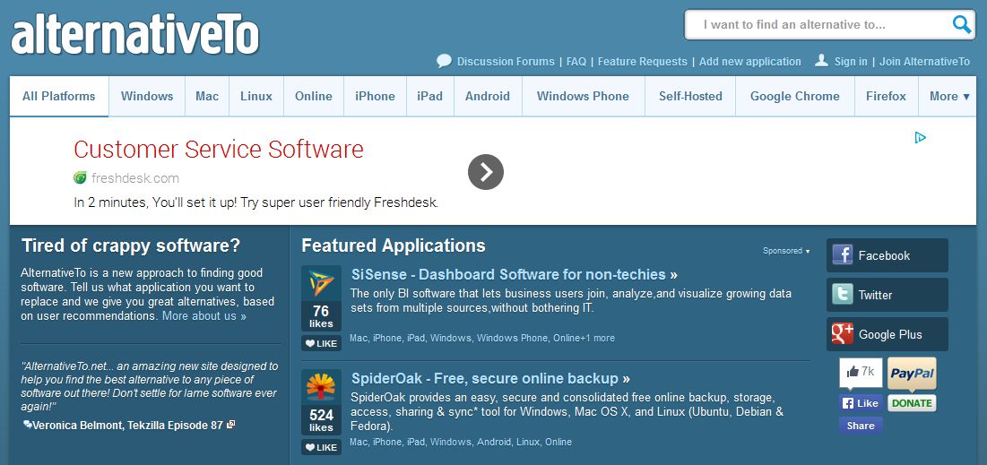The height and width of the screenshot is (465, 987).
Task: Select the iPhone platform tab
Action: point(375,96)
